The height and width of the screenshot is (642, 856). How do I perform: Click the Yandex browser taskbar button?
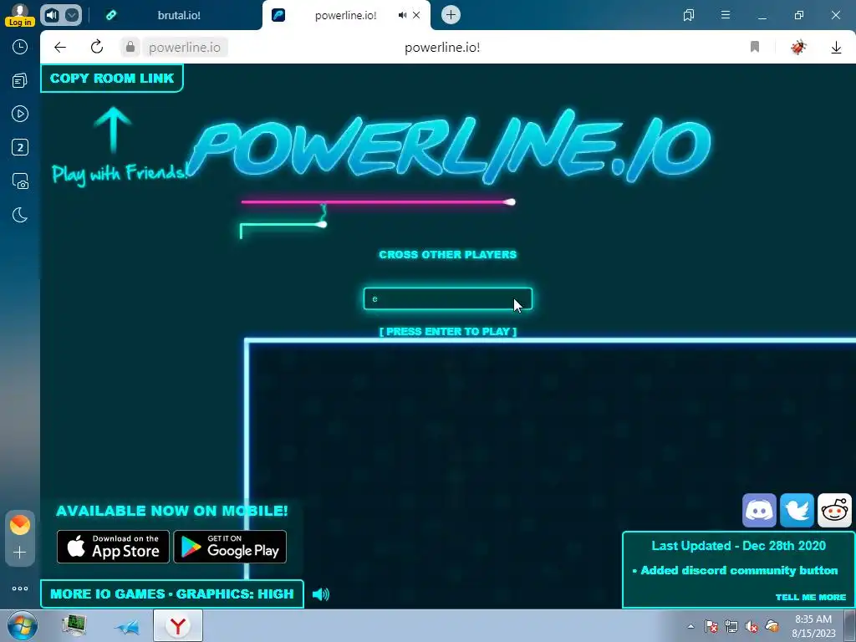[x=178, y=625]
